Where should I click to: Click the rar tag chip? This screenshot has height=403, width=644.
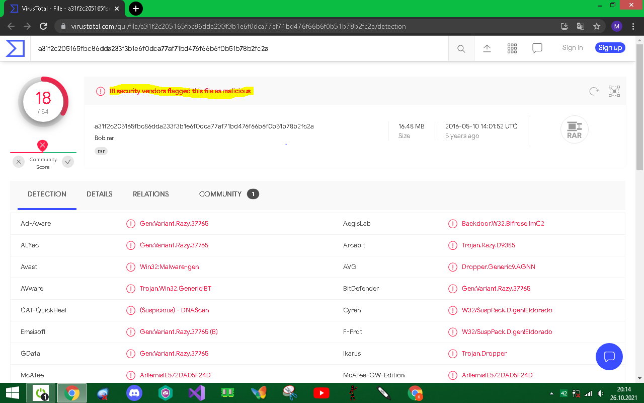click(x=102, y=151)
